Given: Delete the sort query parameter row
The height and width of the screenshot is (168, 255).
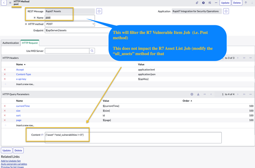Looking at the screenshot, I should tap(5, 115).
